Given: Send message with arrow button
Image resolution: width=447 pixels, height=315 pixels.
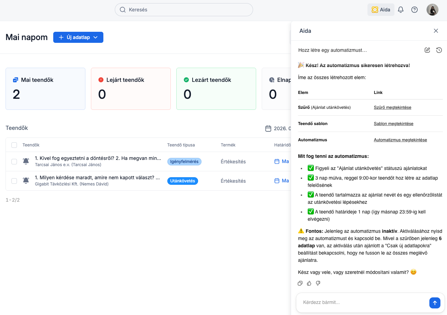Looking at the screenshot, I should pyautogui.click(x=435, y=303).
